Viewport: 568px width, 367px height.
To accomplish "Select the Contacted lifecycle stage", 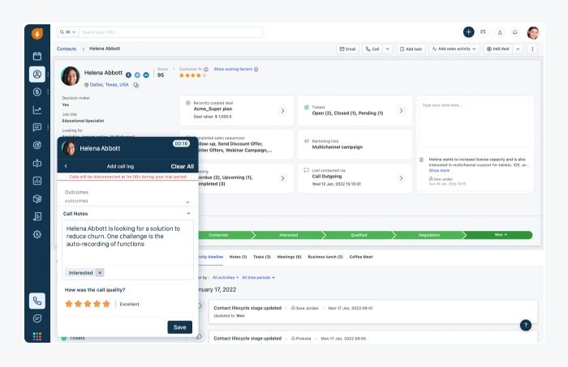I will pyautogui.click(x=218, y=235).
